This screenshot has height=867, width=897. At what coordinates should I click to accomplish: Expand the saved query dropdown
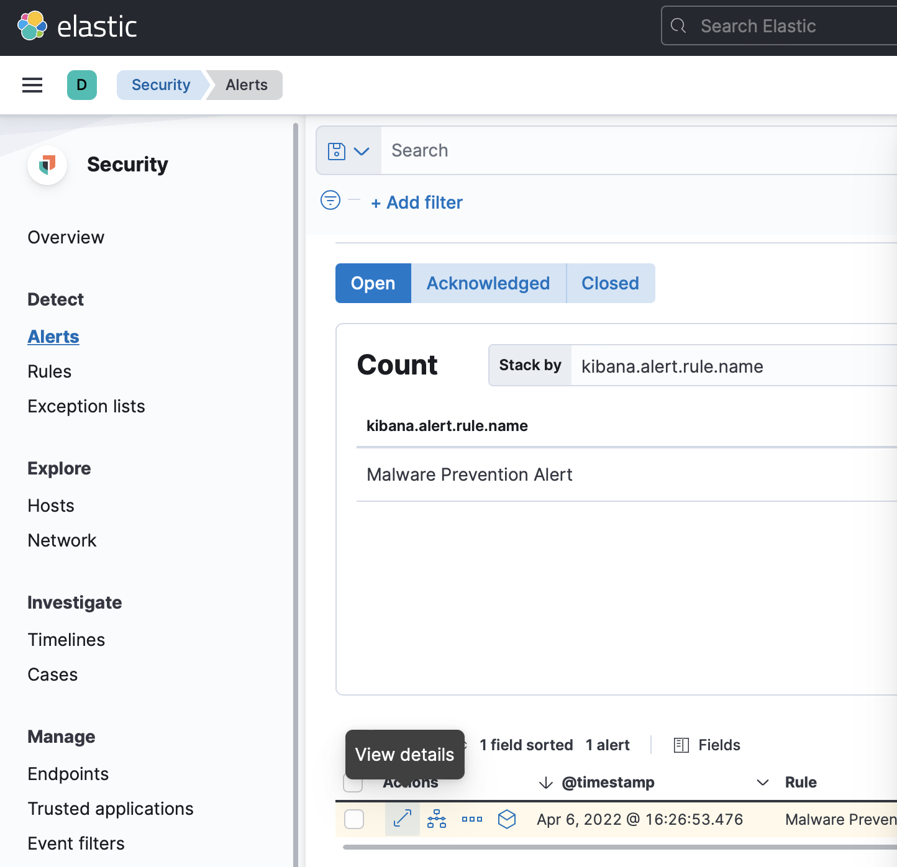(348, 151)
